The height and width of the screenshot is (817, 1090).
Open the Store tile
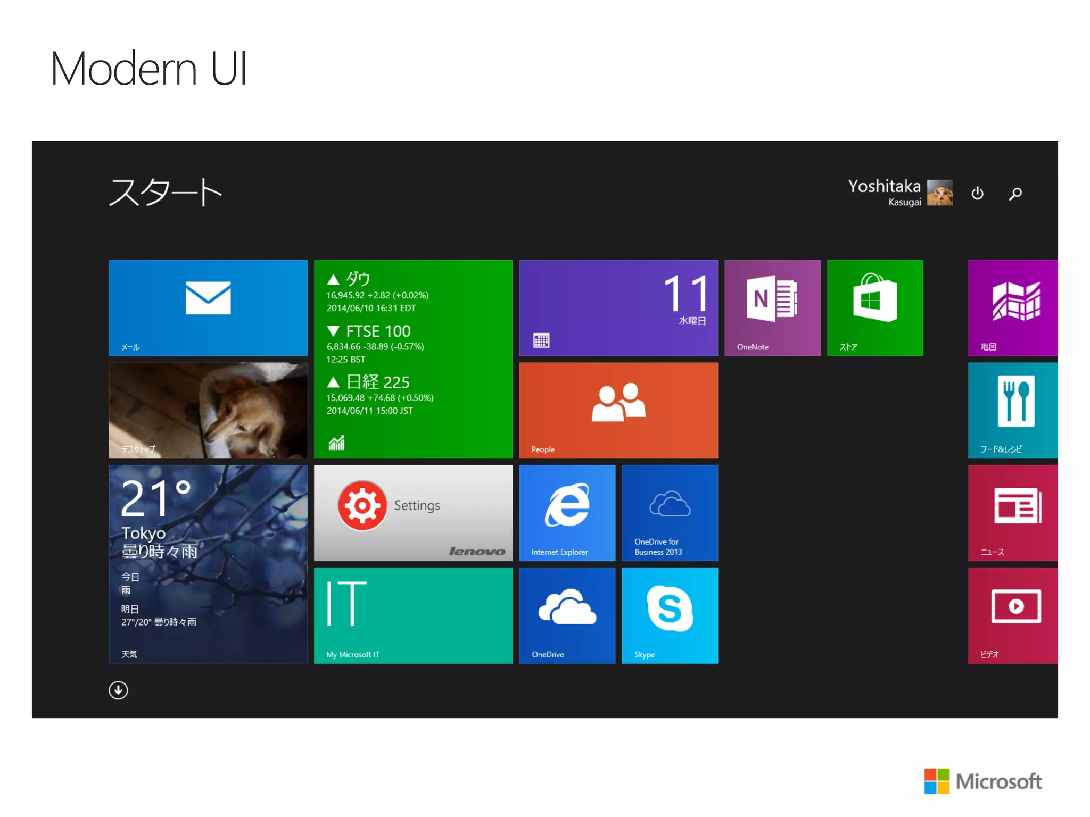point(875,307)
